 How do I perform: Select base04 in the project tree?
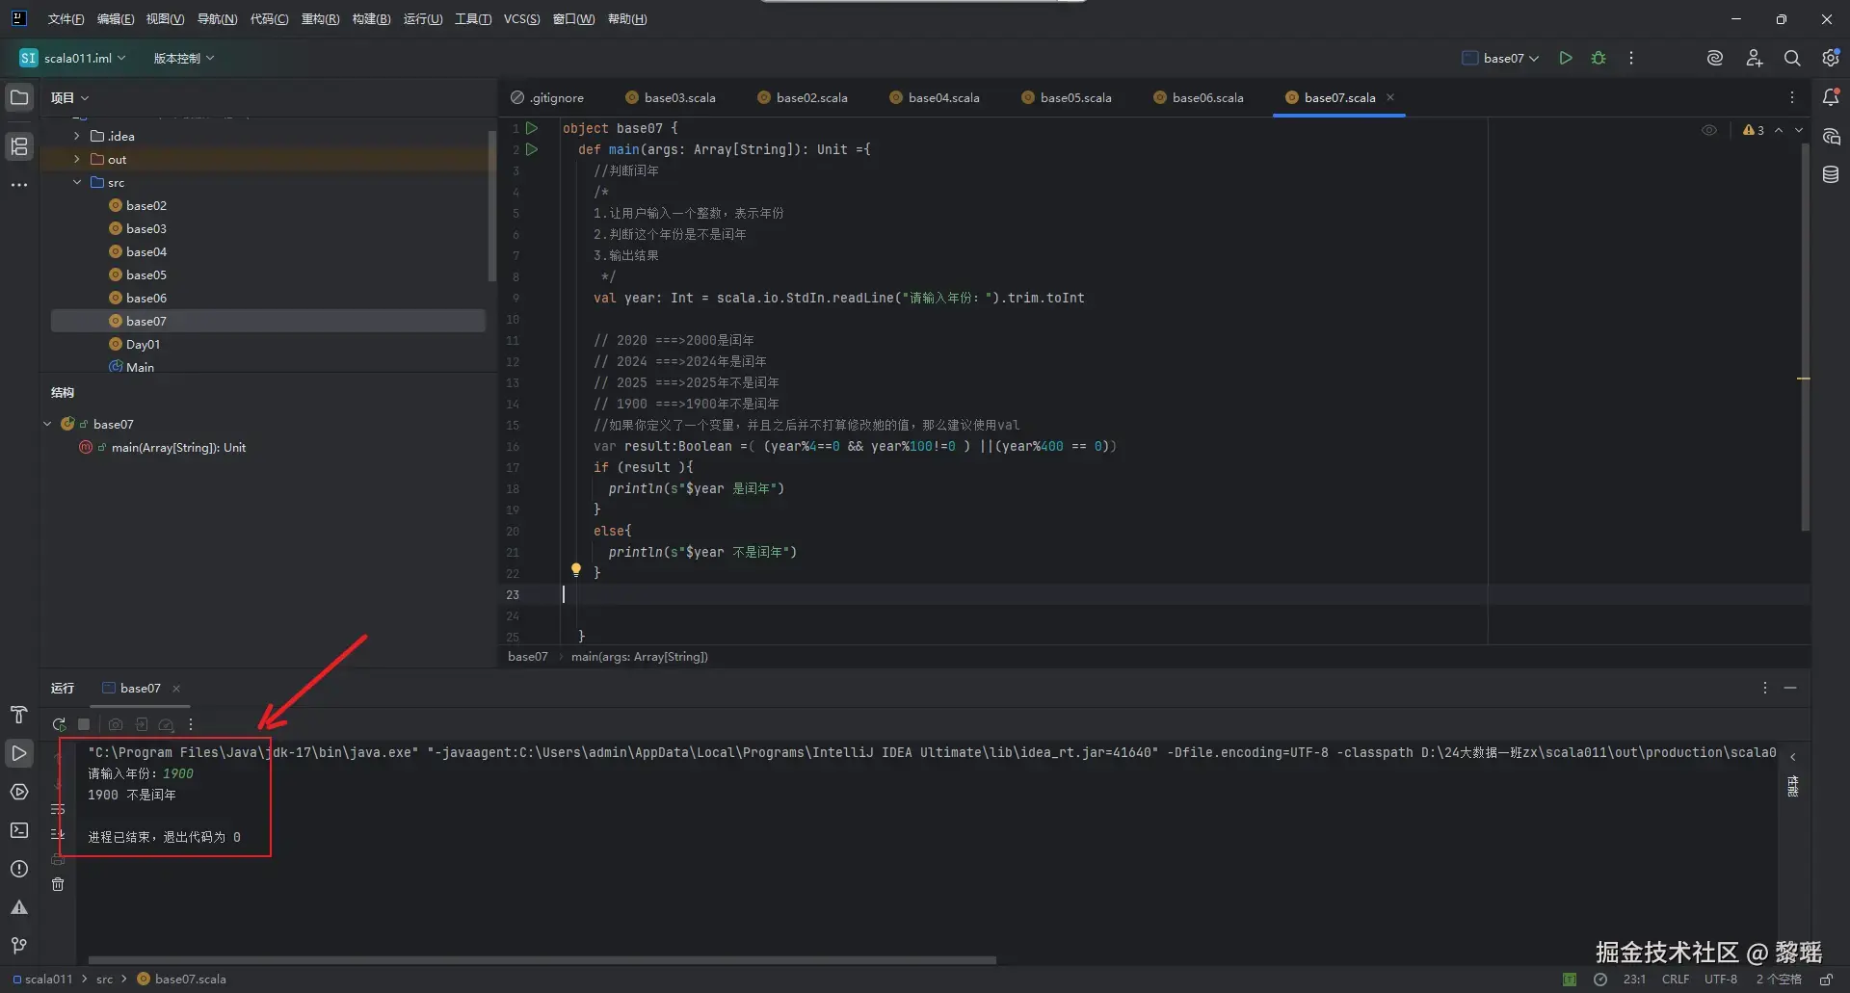pos(145,251)
